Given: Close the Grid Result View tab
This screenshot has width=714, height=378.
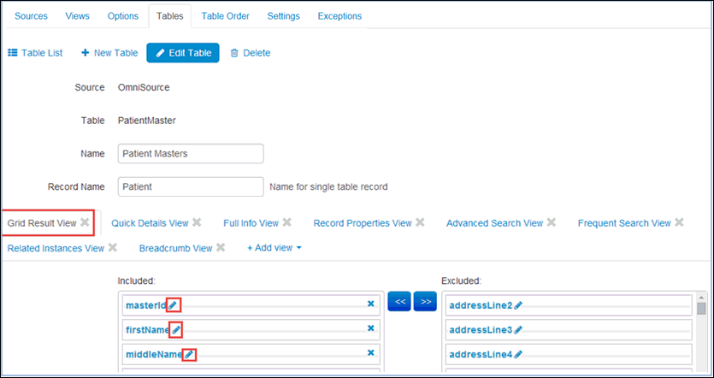Looking at the screenshot, I should point(85,223).
